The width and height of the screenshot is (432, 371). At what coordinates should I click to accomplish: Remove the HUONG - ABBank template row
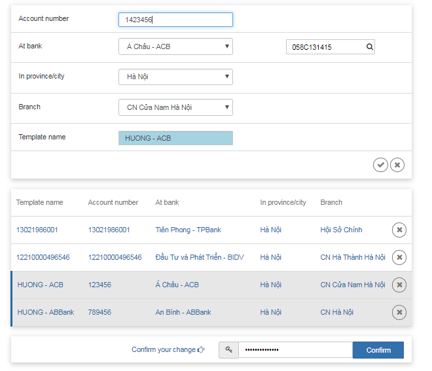(x=399, y=312)
